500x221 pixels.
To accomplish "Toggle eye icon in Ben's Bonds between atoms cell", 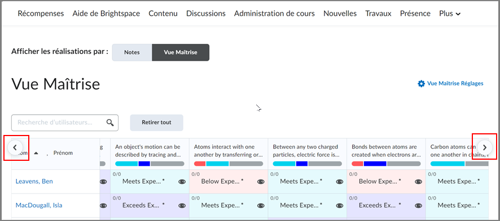I will [418, 182].
